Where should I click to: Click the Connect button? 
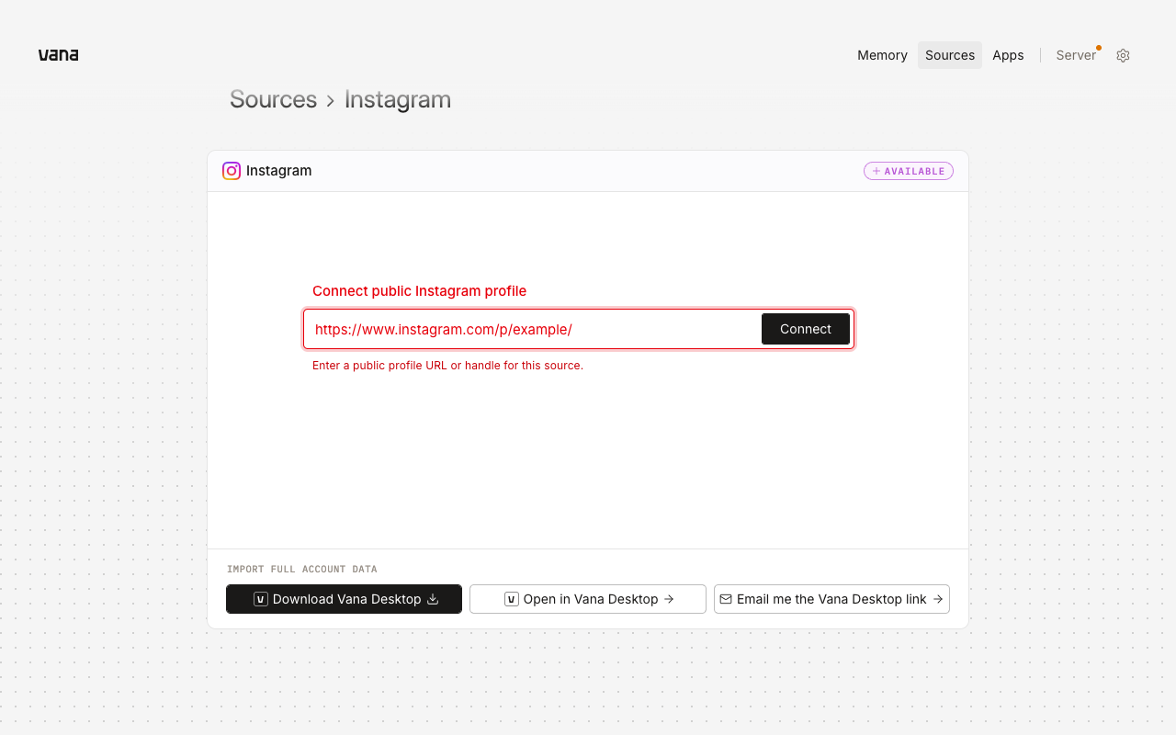[806, 329]
